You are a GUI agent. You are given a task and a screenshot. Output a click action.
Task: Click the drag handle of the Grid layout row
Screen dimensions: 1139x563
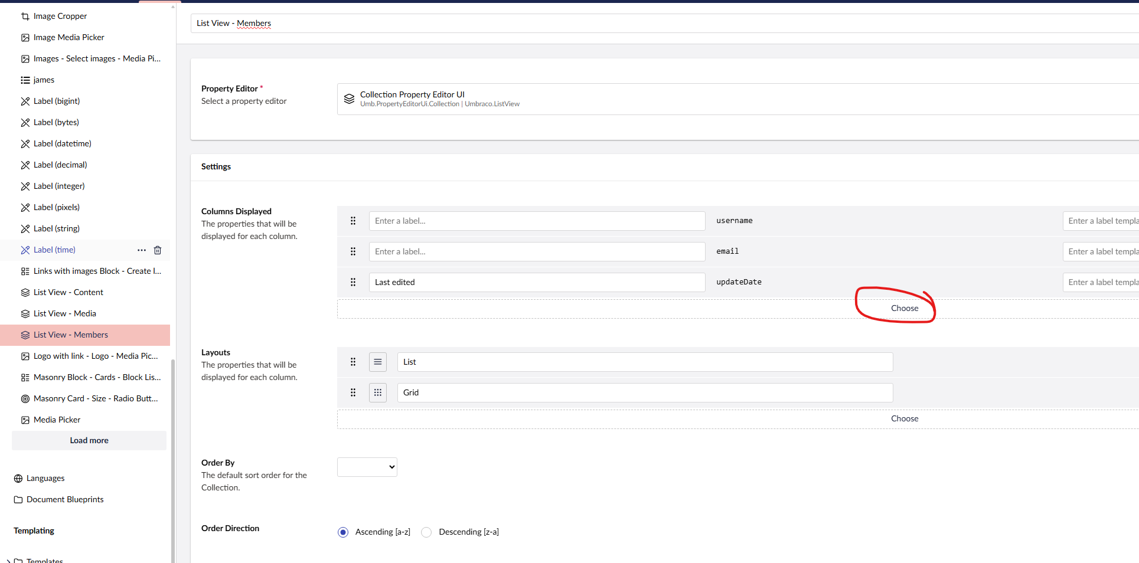(353, 392)
